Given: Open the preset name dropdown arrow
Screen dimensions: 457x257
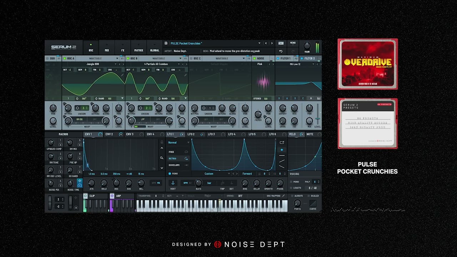Looking at the screenshot, I should (x=260, y=43).
